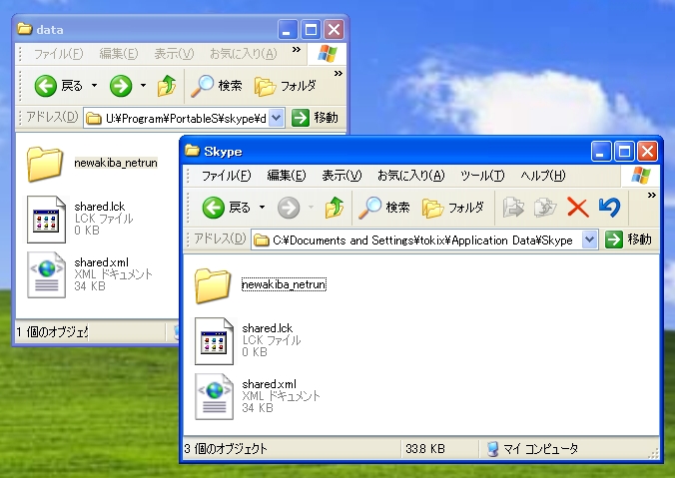Open 編集(E) menu in data window

[119, 54]
